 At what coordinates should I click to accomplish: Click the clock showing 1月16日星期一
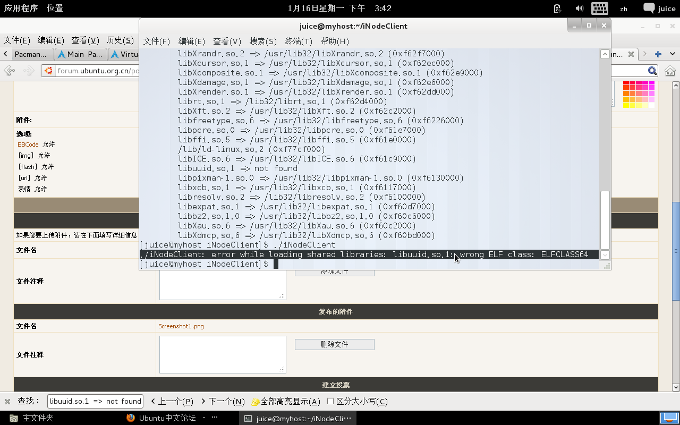[339, 8]
